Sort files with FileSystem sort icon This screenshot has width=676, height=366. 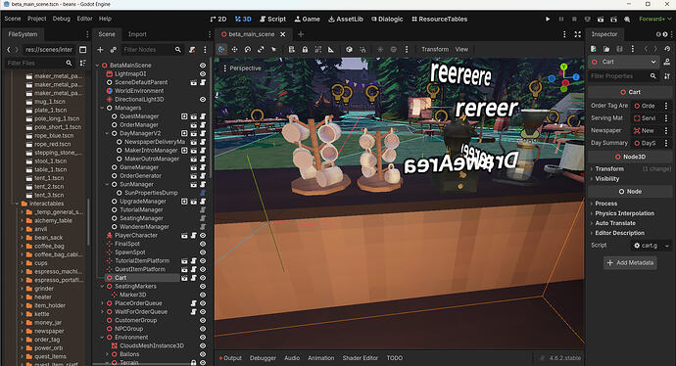pos(82,63)
